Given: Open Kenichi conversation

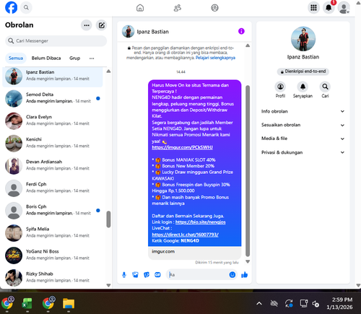Looking at the screenshot, I should click(53, 144).
